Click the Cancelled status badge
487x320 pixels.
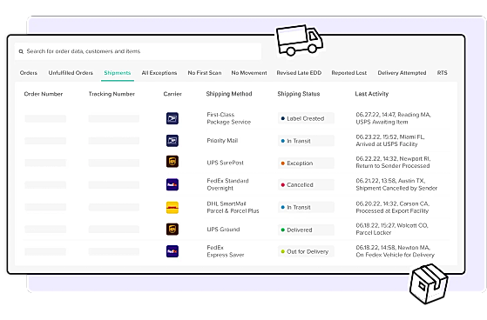(306, 185)
